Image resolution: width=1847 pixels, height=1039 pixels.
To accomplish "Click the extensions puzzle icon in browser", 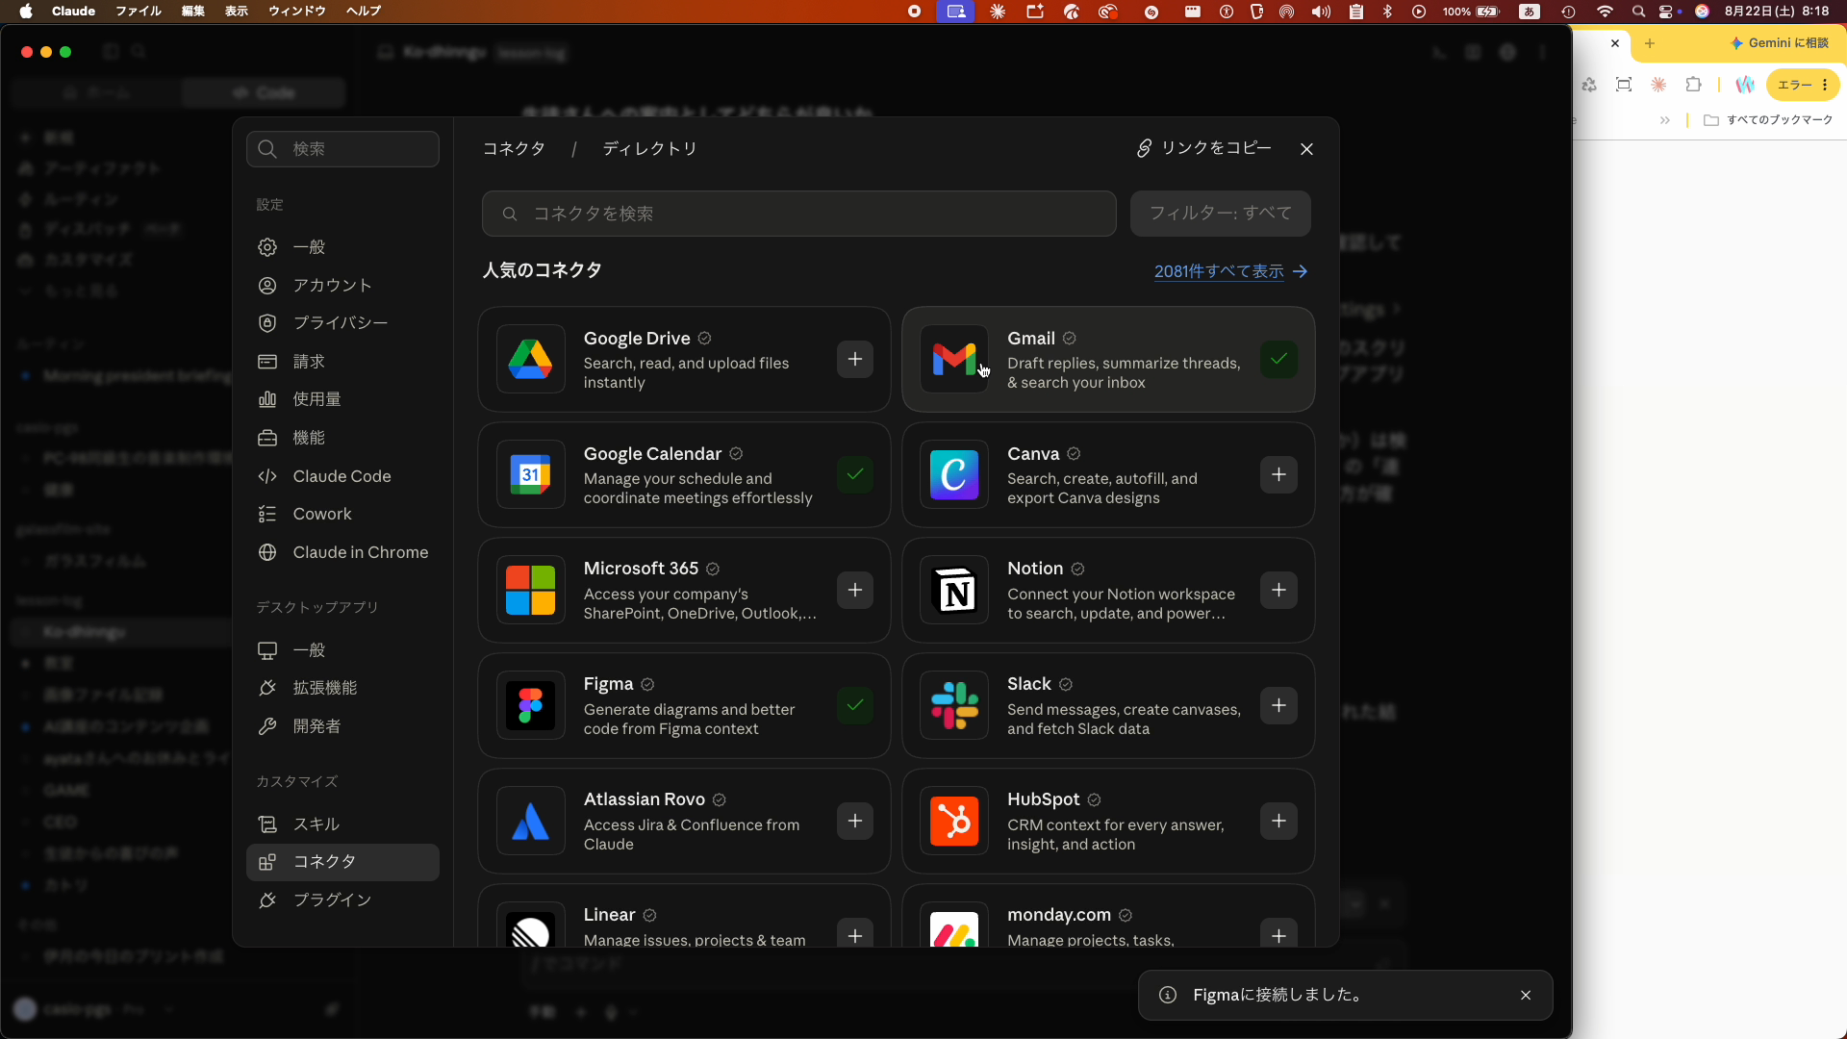I will [x=1693, y=85].
